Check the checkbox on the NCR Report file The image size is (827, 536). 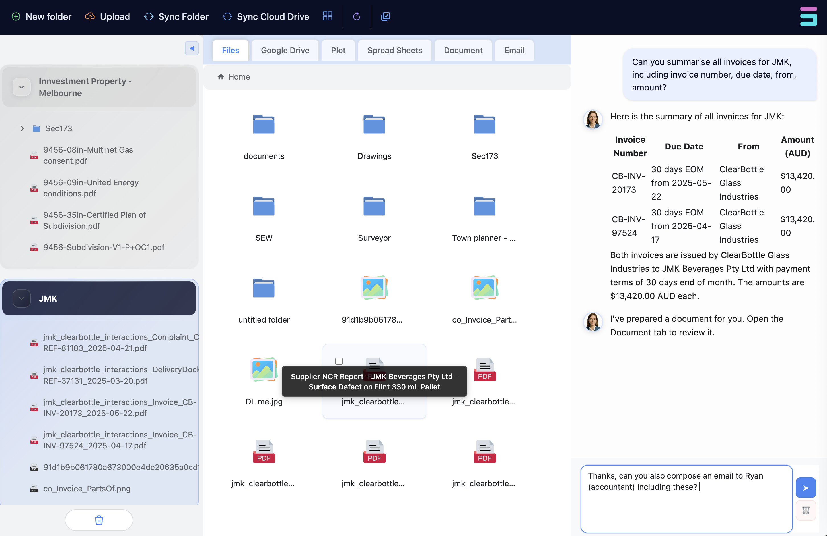click(338, 361)
